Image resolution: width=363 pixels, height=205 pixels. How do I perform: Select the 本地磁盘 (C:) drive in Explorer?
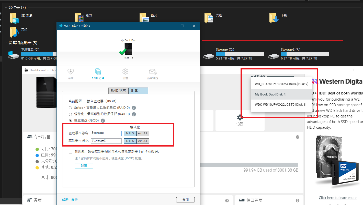click(x=32, y=54)
